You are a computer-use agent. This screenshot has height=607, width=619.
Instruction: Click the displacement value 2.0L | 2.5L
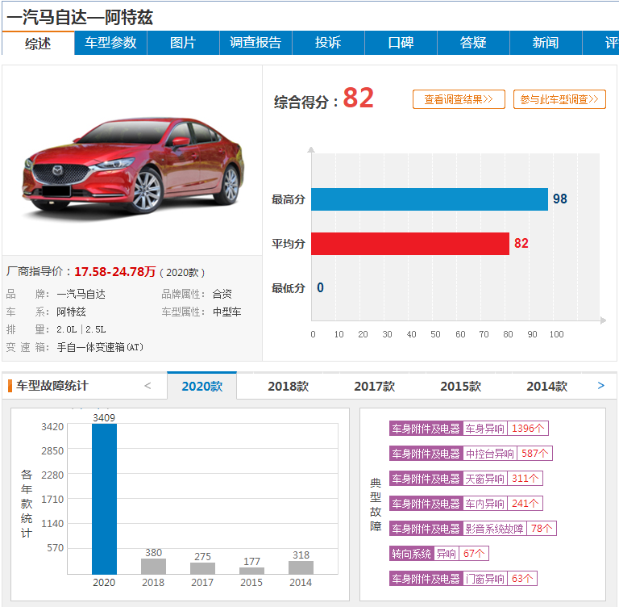[x=81, y=329]
